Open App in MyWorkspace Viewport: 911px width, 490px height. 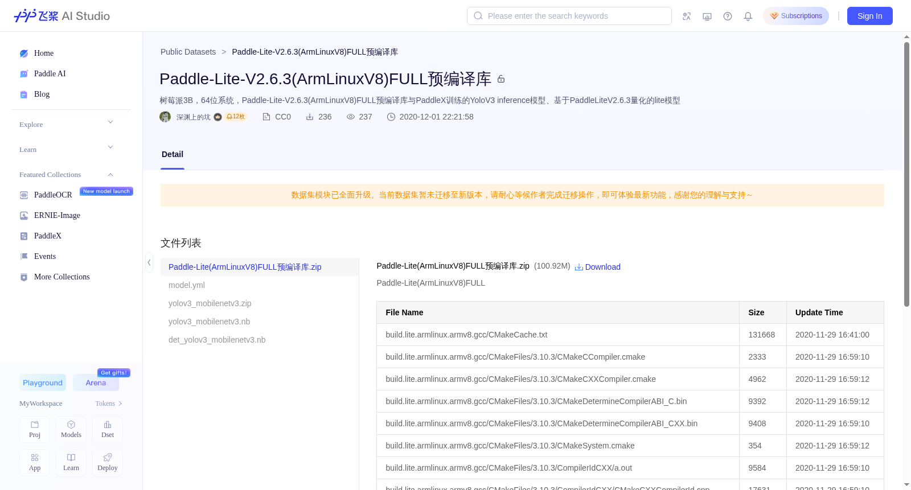35,463
